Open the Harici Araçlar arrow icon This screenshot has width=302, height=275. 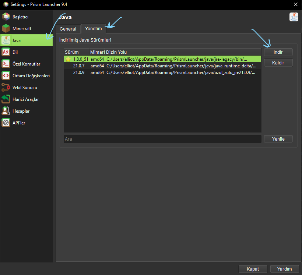click(x=6, y=99)
